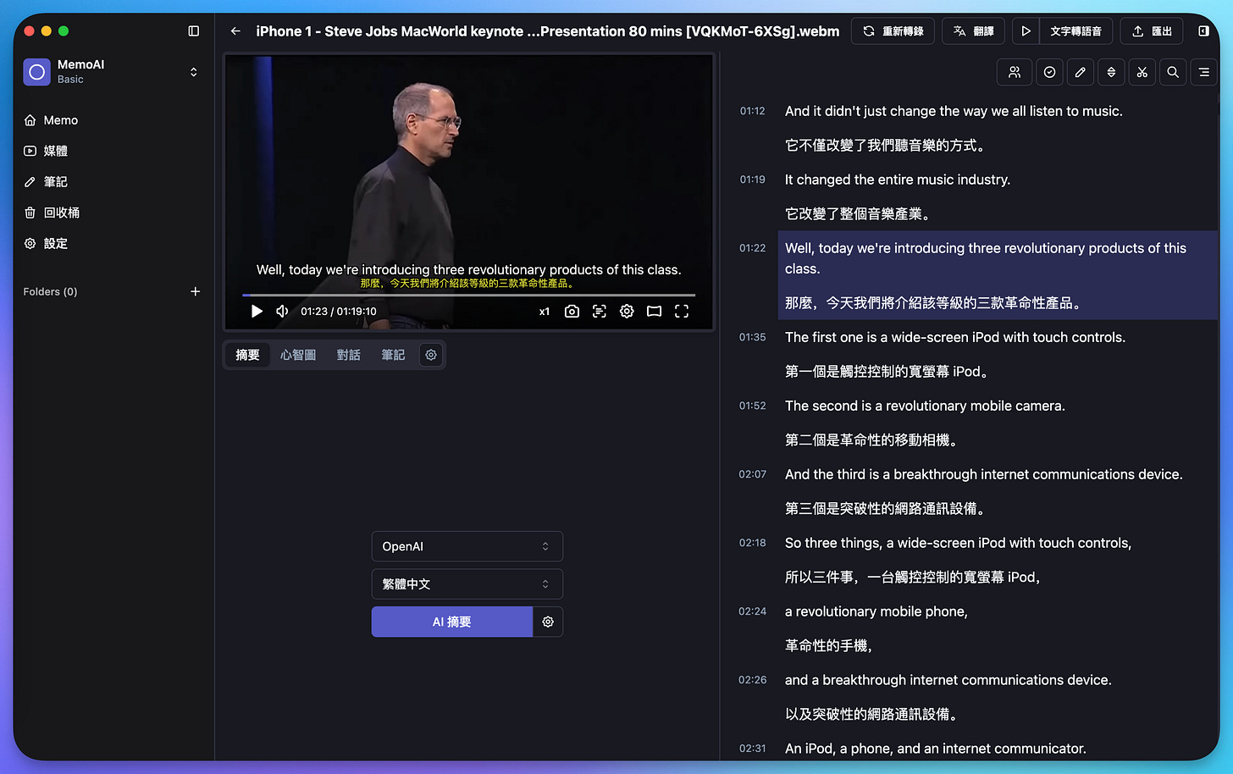Open the OpenAI provider dropdown
The width and height of the screenshot is (1233, 774).
(x=467, y=546)
